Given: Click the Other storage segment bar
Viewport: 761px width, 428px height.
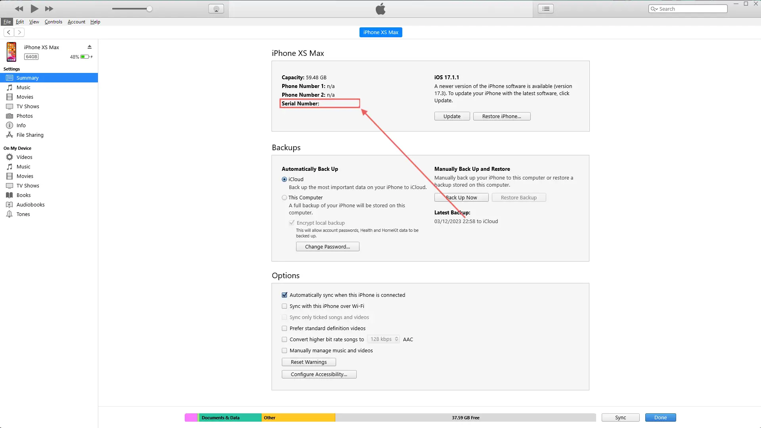Looking at the screenshot, I should [x=298, y=418].
